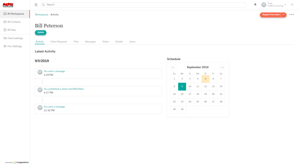Select September 12 on the calendar
299x168 pixels.
coord(205,86)
